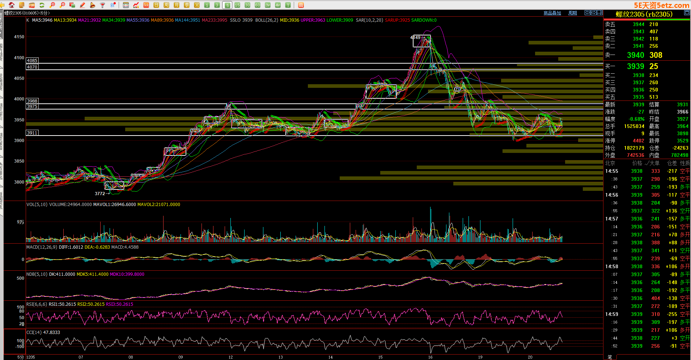The height and width of the screenshot is (360, 691).
Task: Select the daily (日) K-line period
Action: 156,5
